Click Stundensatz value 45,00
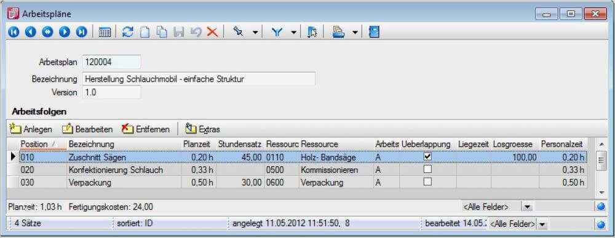The width and height of the screenshot is (615, 238). pyautogui.click(x=240, y=157)
